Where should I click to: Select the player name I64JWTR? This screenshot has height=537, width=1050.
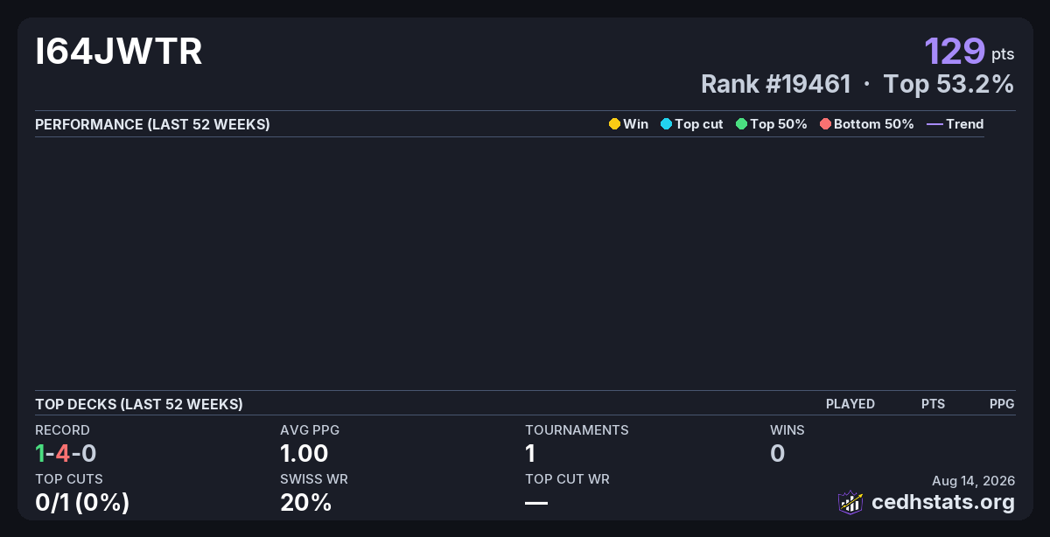coord(119,52)
